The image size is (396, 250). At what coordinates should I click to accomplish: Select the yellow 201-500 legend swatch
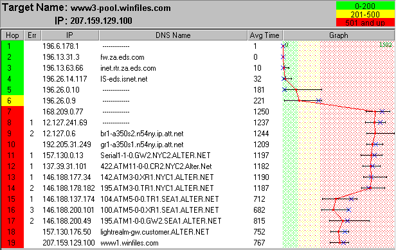365,14
